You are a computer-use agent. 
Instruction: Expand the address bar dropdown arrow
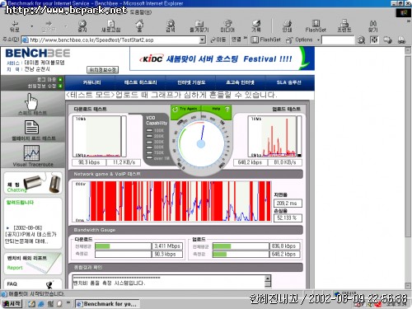click(203, 40)
